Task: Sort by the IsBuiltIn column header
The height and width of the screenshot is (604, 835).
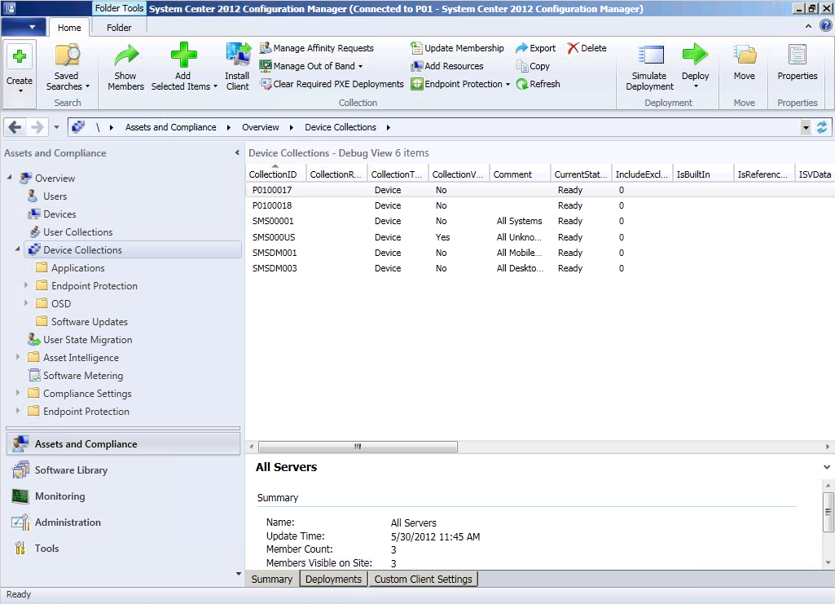Action: tap(703, 174)
